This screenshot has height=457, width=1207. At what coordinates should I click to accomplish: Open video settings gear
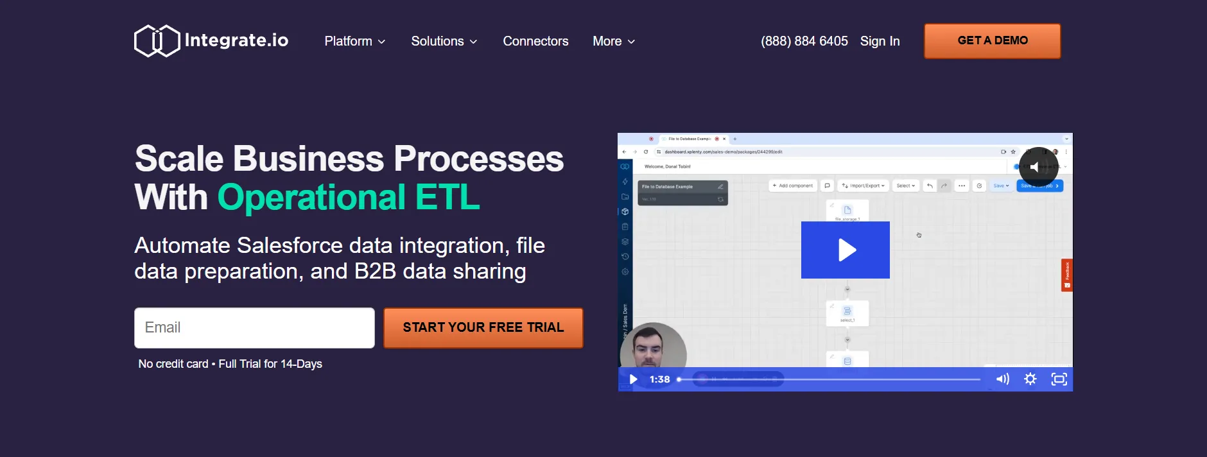pos(1030,379)
